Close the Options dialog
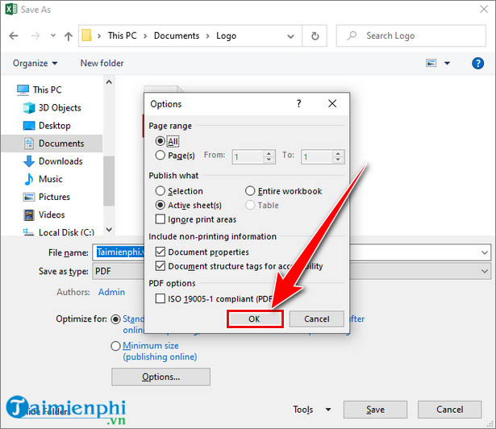The height and width of the screenshot is (429, 496). 332,103
